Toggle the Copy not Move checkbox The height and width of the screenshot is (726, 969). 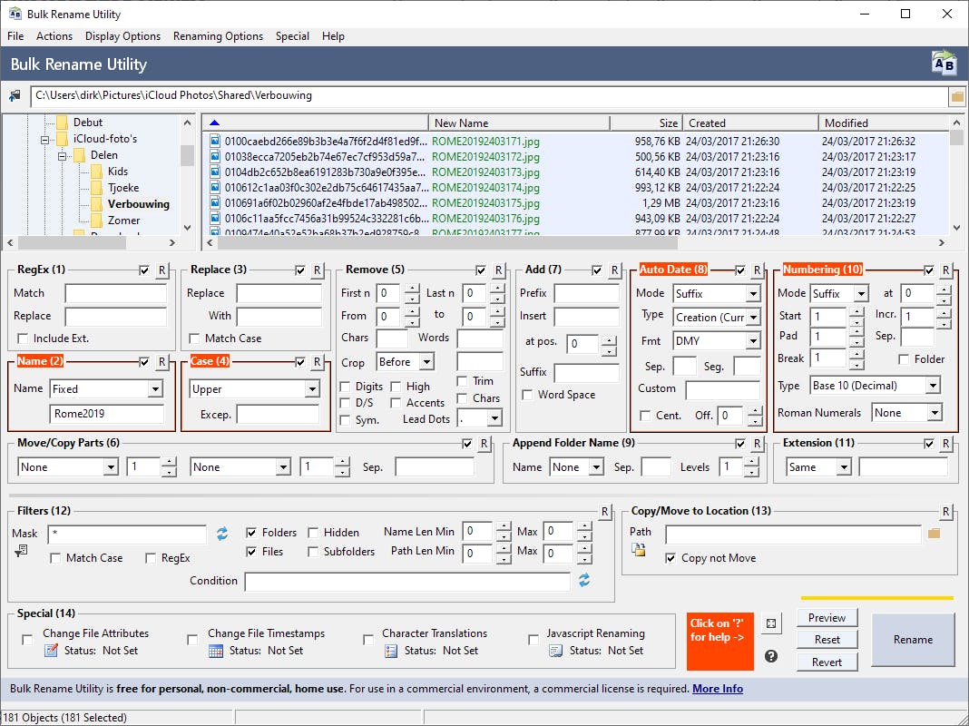(x=670, y=558)
